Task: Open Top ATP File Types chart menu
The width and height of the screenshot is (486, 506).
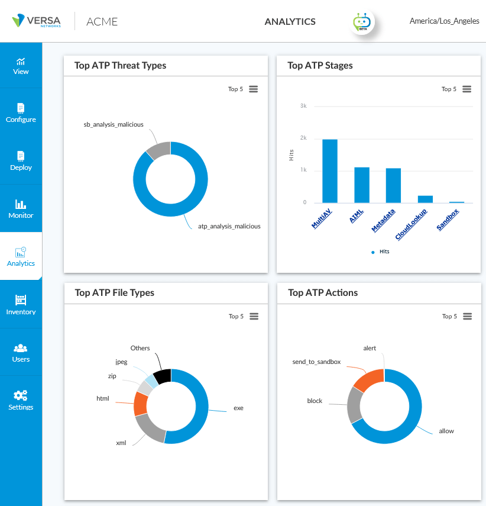Action: [x=254, y=316]
